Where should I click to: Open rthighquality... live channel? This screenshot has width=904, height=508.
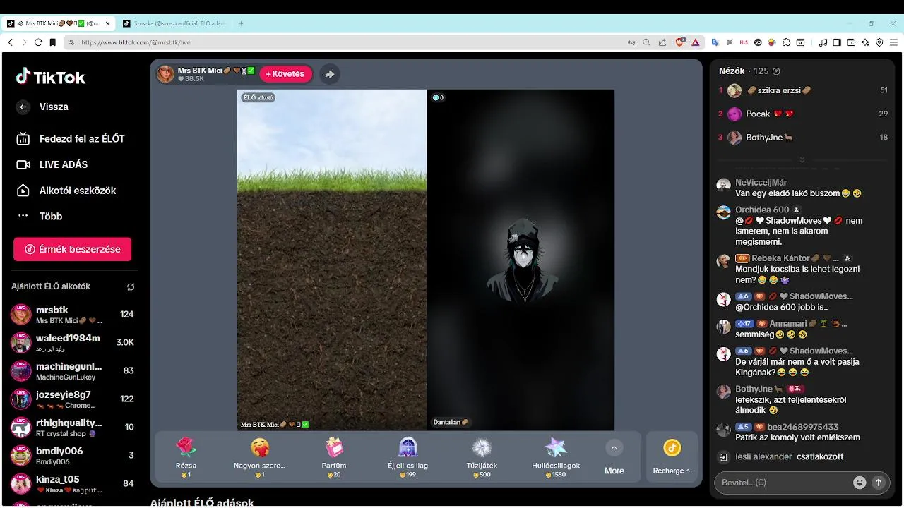pos(72,428)
